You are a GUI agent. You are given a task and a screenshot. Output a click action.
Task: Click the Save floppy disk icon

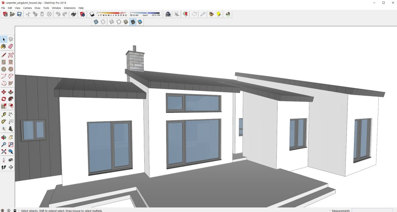19,14
